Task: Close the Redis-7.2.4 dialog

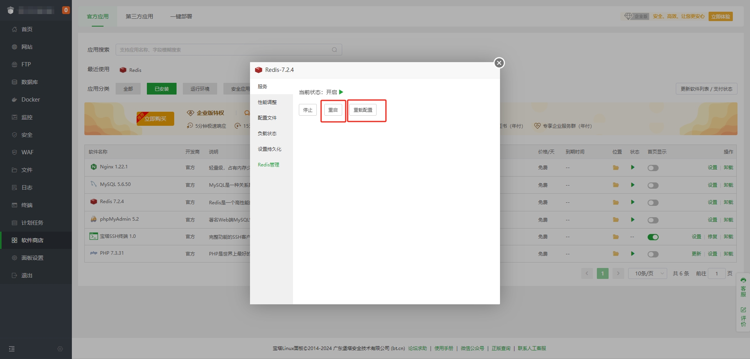Action: [x=499, y=63]
